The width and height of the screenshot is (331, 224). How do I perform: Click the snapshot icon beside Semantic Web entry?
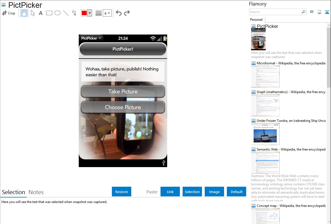point(253,149)
